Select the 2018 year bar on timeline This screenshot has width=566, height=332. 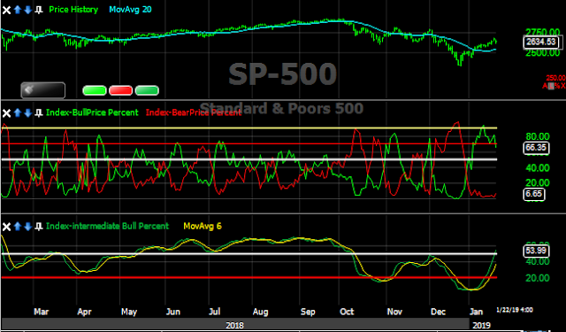click(x=234, y=325)
